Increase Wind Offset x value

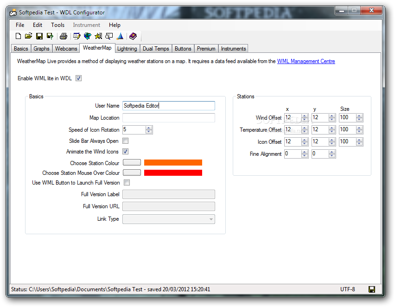305,116
